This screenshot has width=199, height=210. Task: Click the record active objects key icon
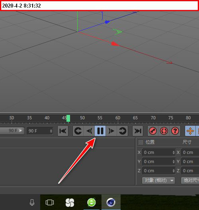tap(153, 131)
